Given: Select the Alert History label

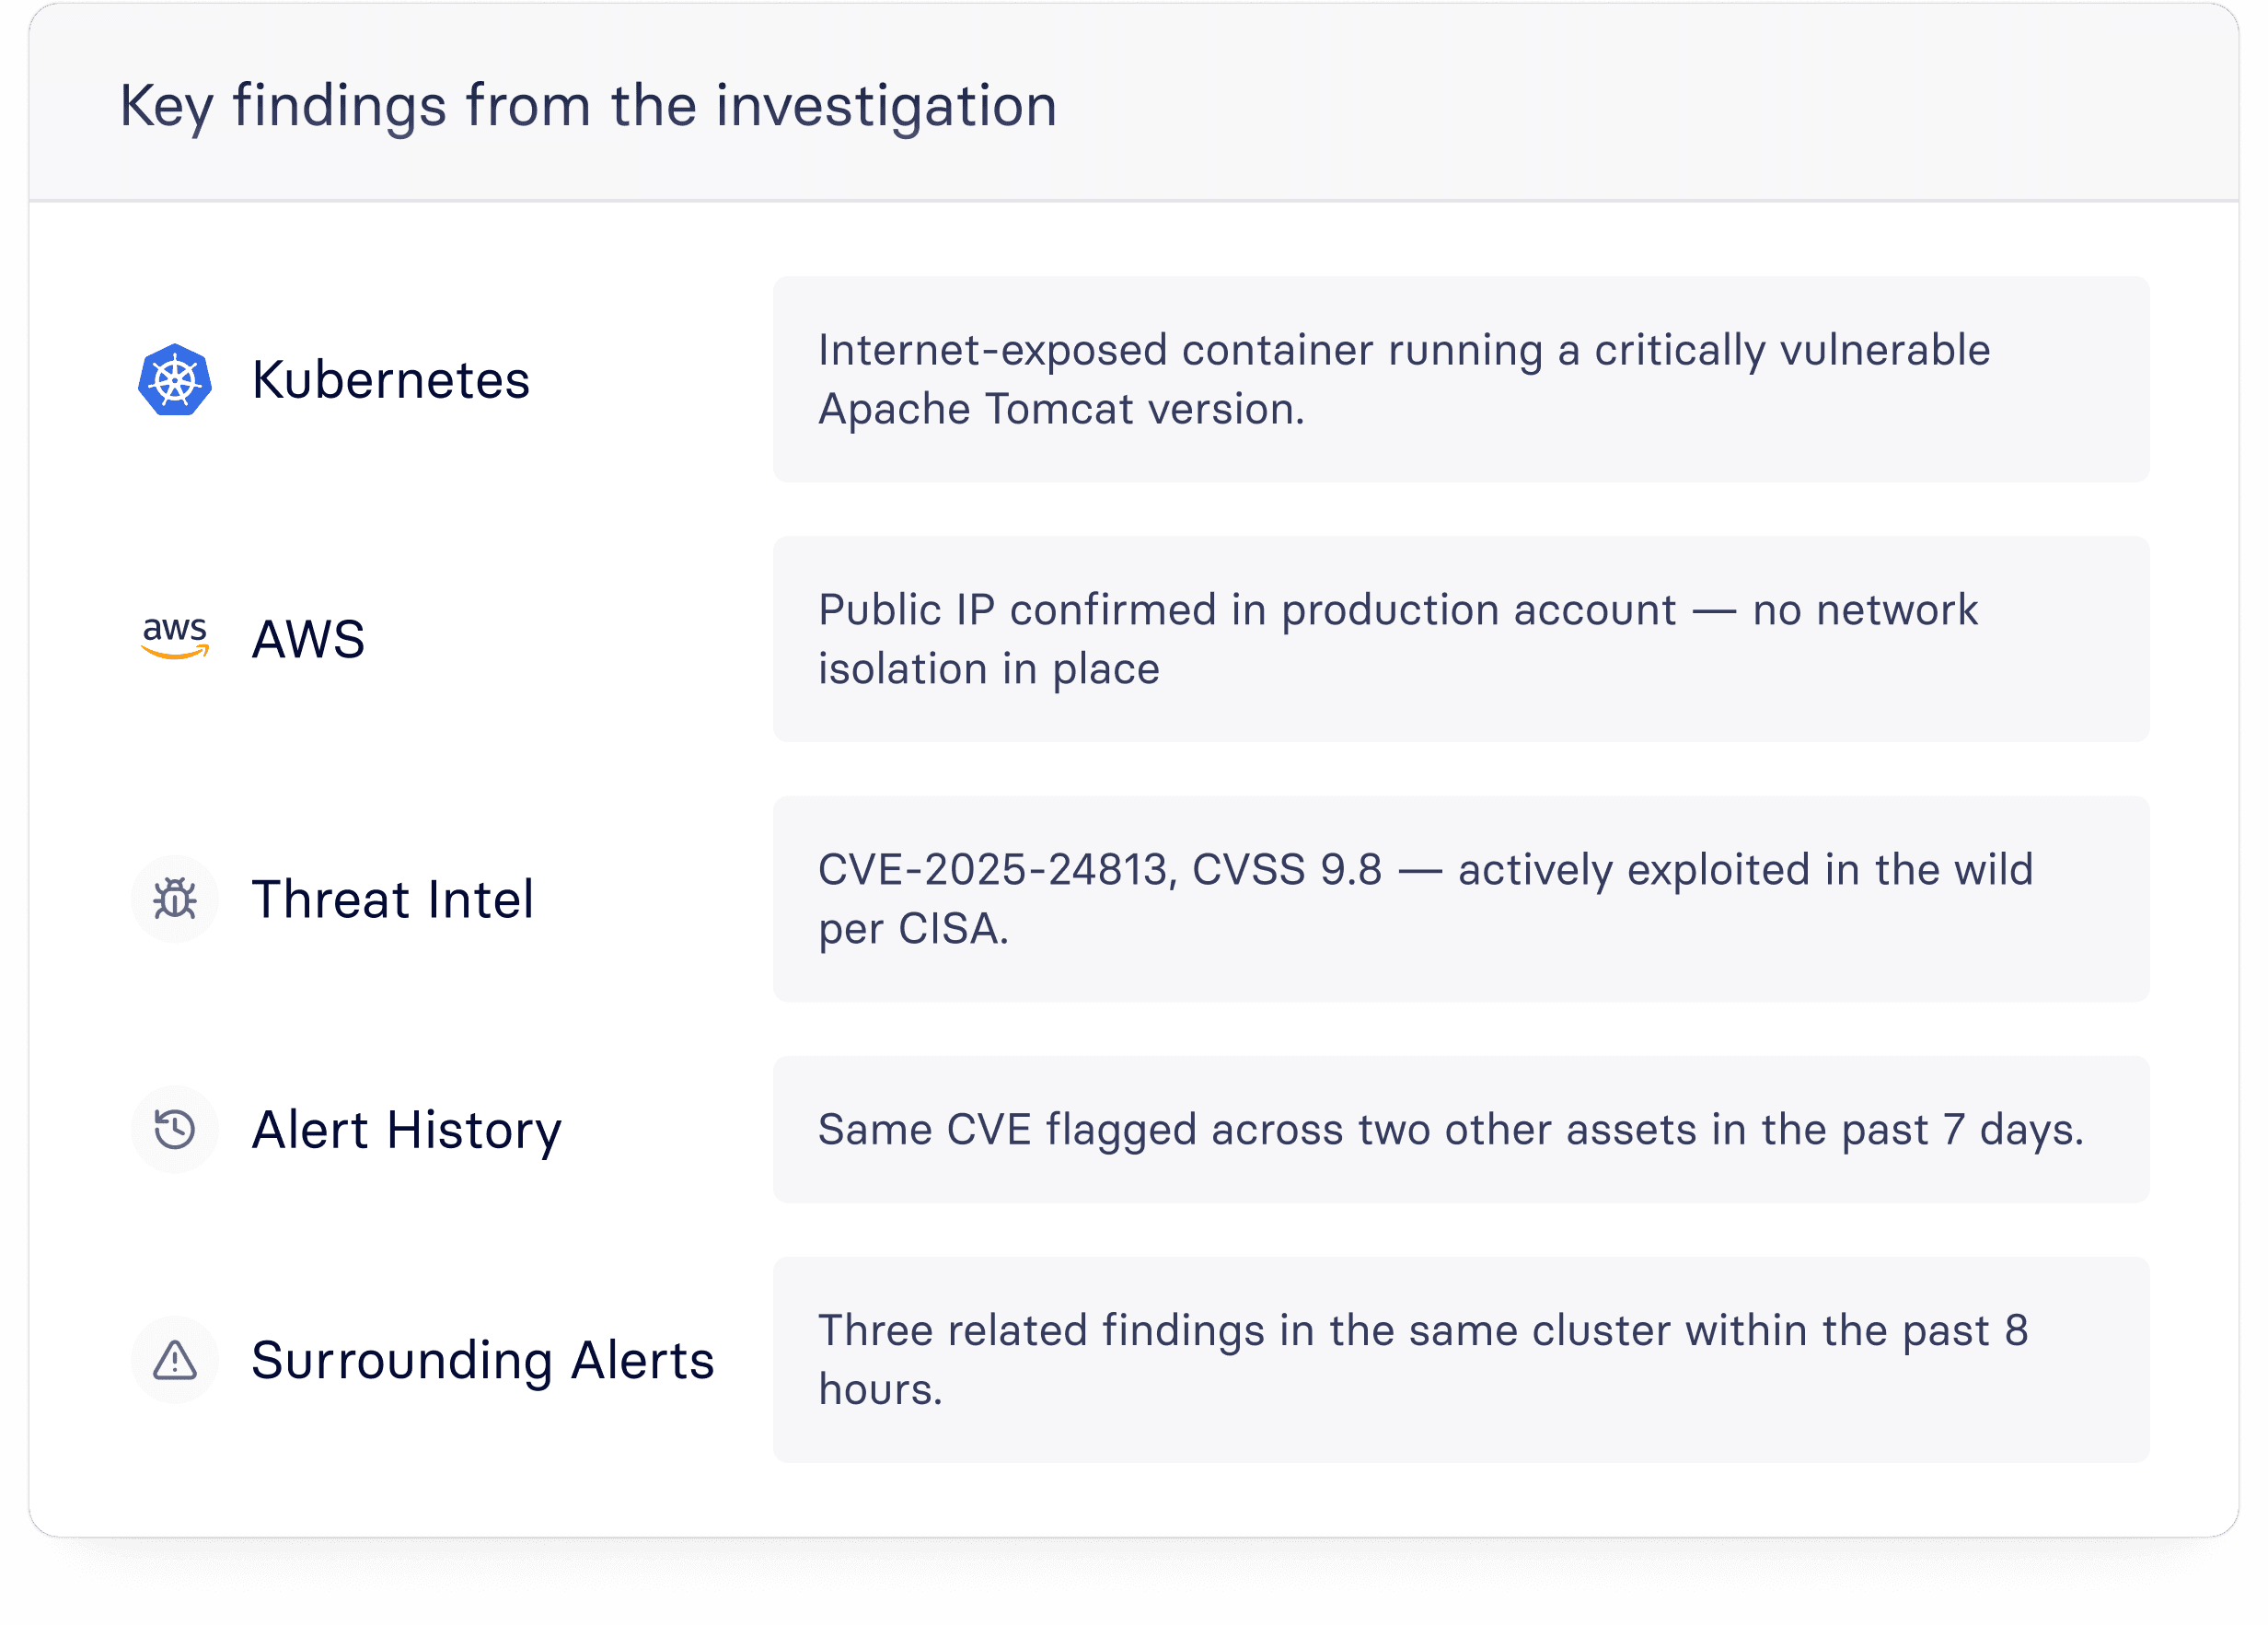Looking at the screenshot, I should (407, 1131).
